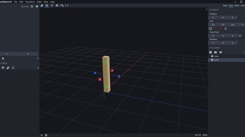Click the 100% zoom indicator
The width and height of the screenshot is (245, 137).
[x=205, y=135]
